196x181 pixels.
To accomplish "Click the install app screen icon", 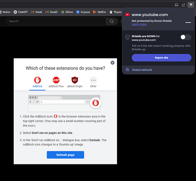I will click(177, 5).
